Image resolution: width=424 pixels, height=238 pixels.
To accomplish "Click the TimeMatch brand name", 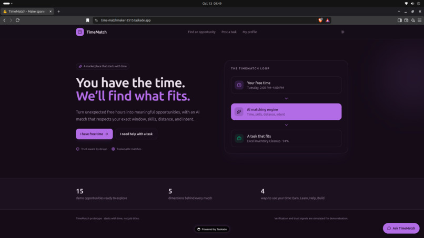I will tap(97, 32).
